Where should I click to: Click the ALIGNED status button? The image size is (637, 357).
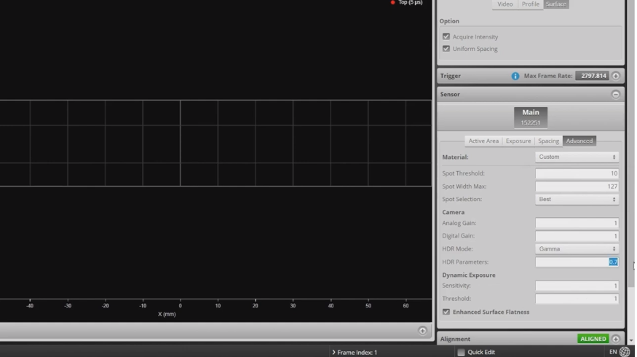(593, 339)
